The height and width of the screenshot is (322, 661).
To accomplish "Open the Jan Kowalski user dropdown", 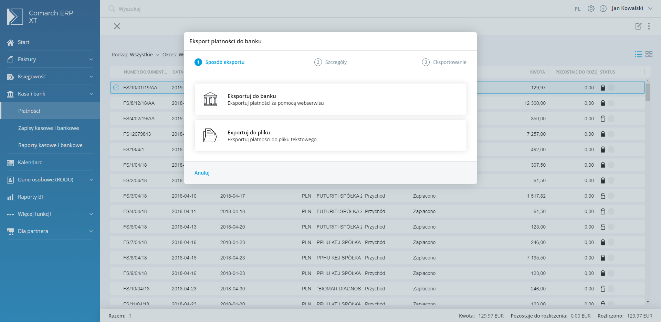I will 632,8.
